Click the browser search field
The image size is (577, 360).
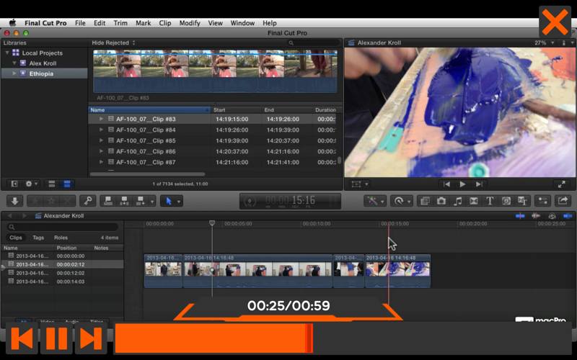314,43
